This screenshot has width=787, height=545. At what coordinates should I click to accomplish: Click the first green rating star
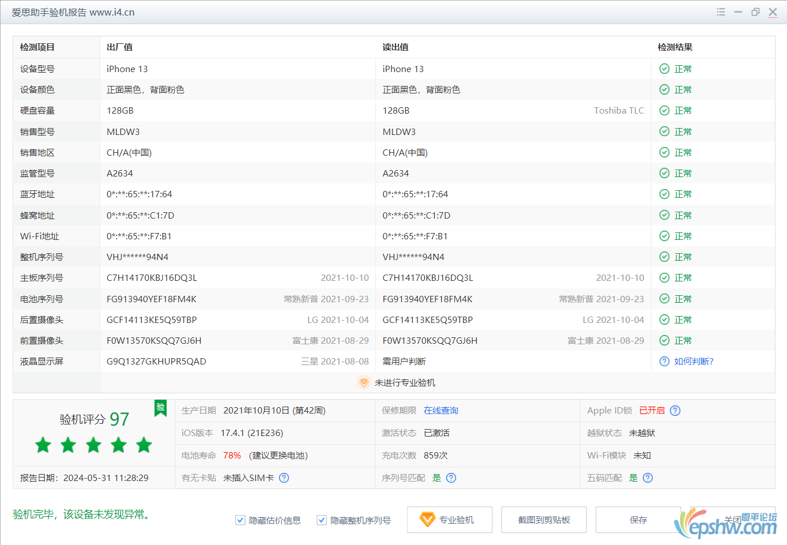[43, 445]
